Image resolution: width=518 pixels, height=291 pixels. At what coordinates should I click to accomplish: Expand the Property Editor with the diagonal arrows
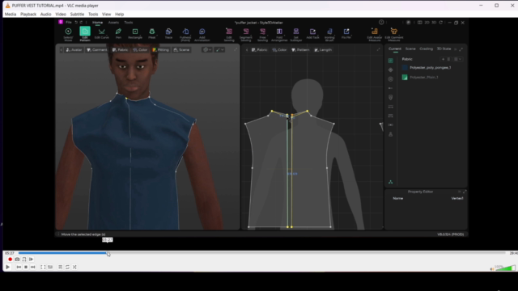465,192
